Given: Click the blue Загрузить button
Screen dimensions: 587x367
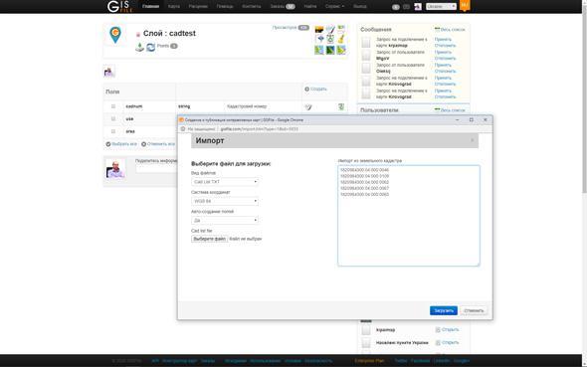Looking at the screenshot, I should (x=444, y=310).
